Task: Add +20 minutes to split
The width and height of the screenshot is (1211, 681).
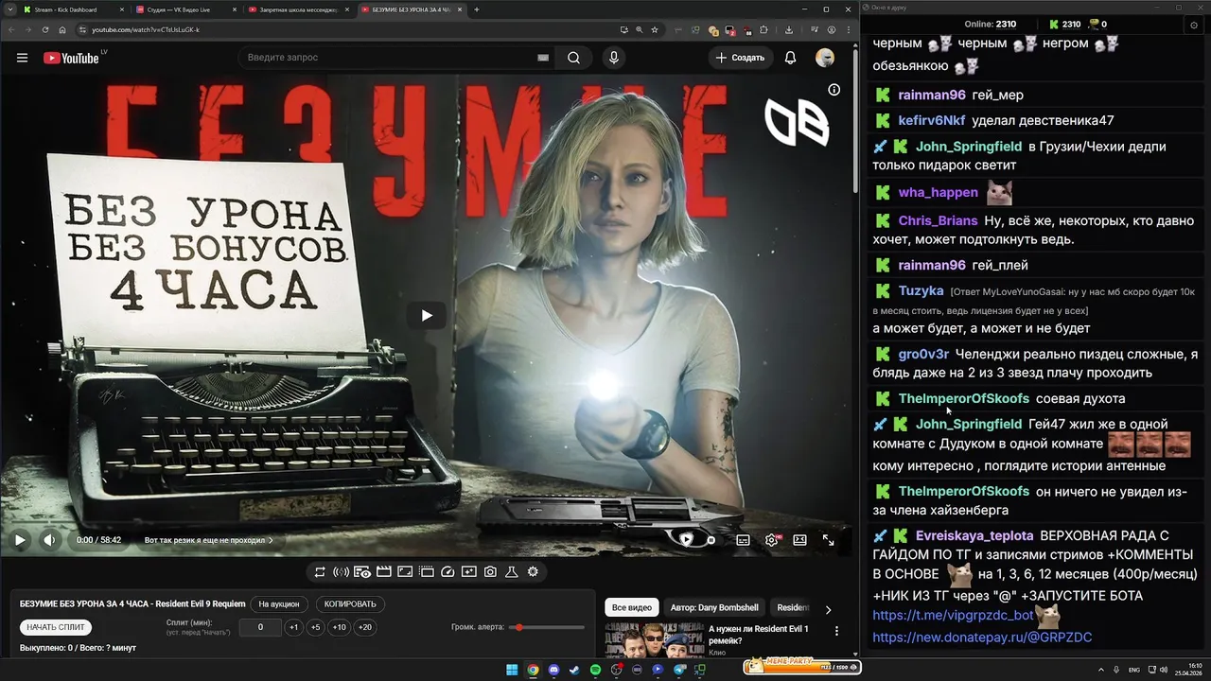Action: [365, 627]
